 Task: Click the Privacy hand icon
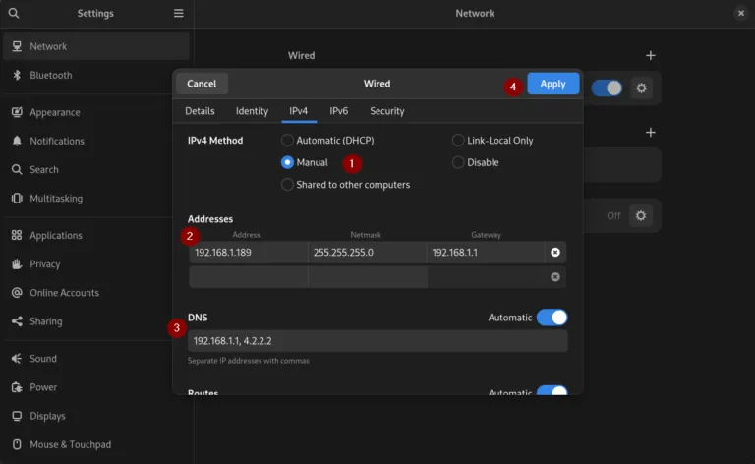click(x=17, y=263)
